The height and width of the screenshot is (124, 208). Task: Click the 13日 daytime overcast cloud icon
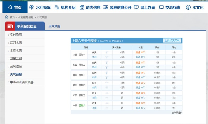pos(107,93)
